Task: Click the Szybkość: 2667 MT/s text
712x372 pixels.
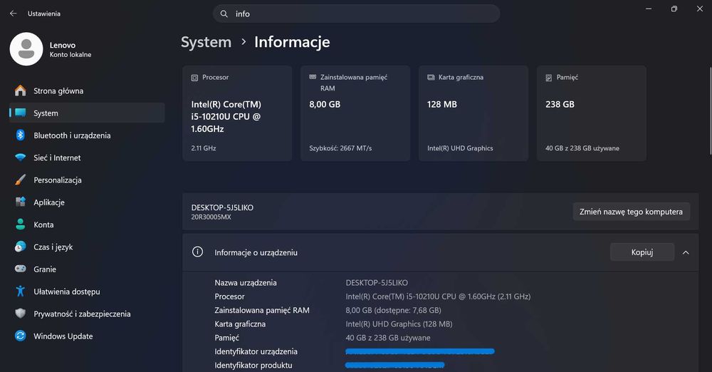Action: (340, 148)
